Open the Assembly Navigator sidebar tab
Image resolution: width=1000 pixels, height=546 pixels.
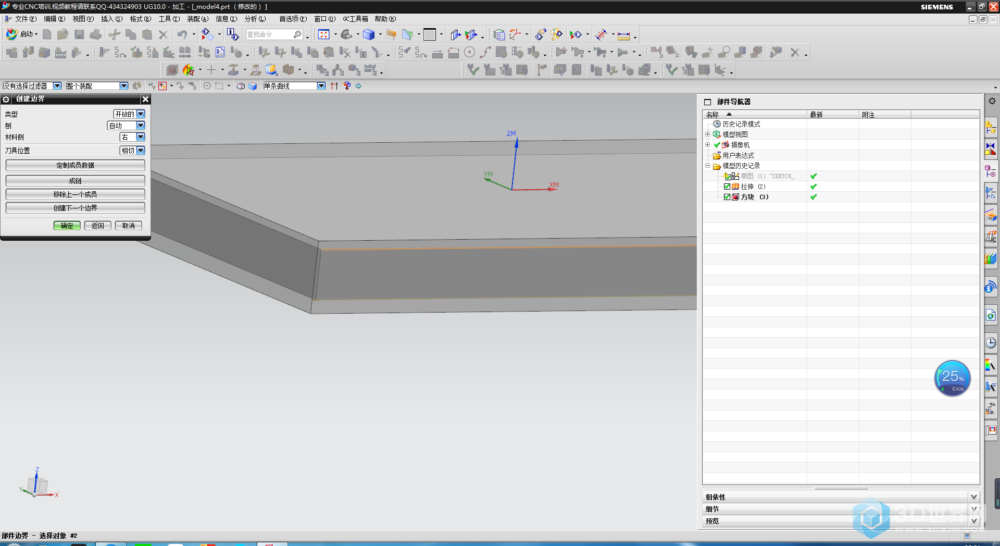point(990,126)
